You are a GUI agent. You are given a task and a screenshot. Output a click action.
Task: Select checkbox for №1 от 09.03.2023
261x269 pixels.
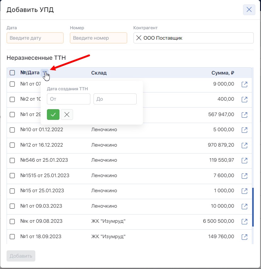point(12,206)
